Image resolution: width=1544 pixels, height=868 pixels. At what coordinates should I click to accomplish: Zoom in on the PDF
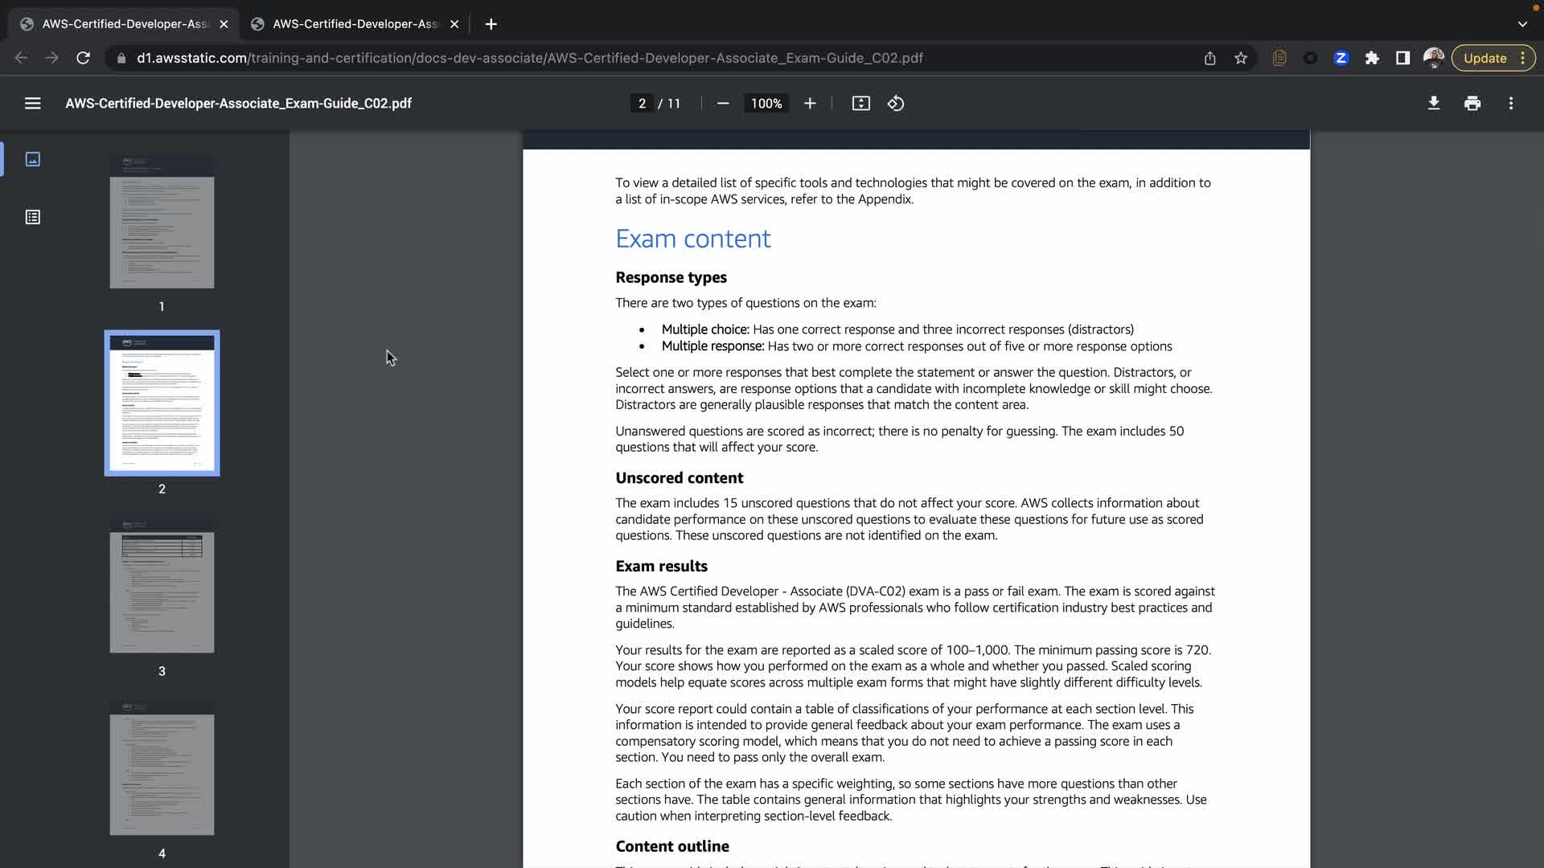click(810, 104)
